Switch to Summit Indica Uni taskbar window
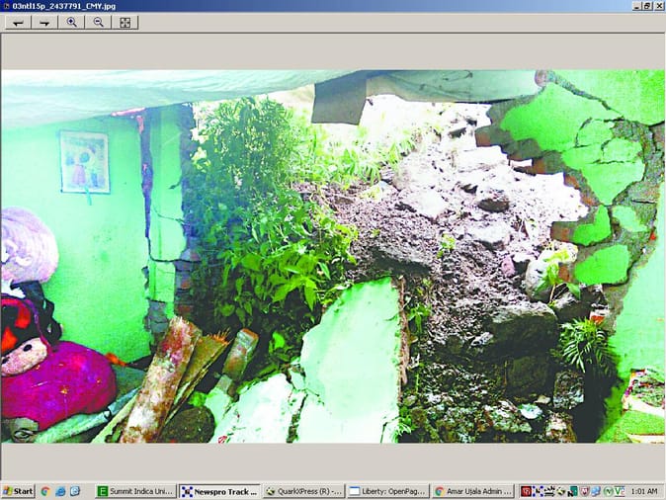666x500 pixels. [135, 491]
